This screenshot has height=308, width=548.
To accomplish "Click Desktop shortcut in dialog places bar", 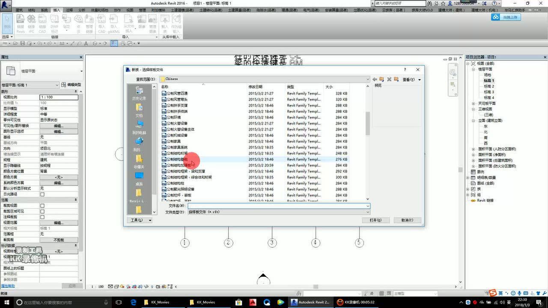I will [139, 178].
